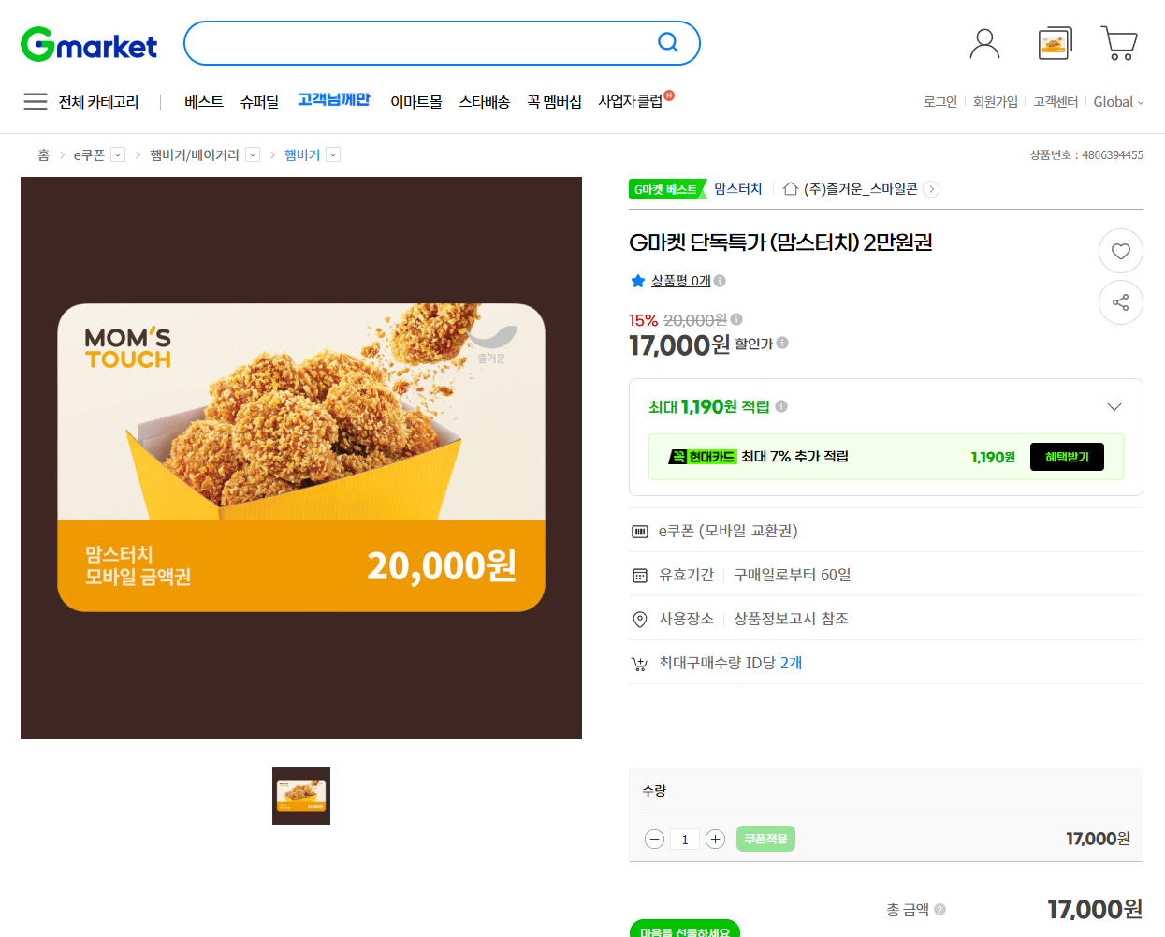Click the e쿠폰 (모바일 교환권) text
The height and width of the screenshot is (937, 1165).
coord(728,531)
